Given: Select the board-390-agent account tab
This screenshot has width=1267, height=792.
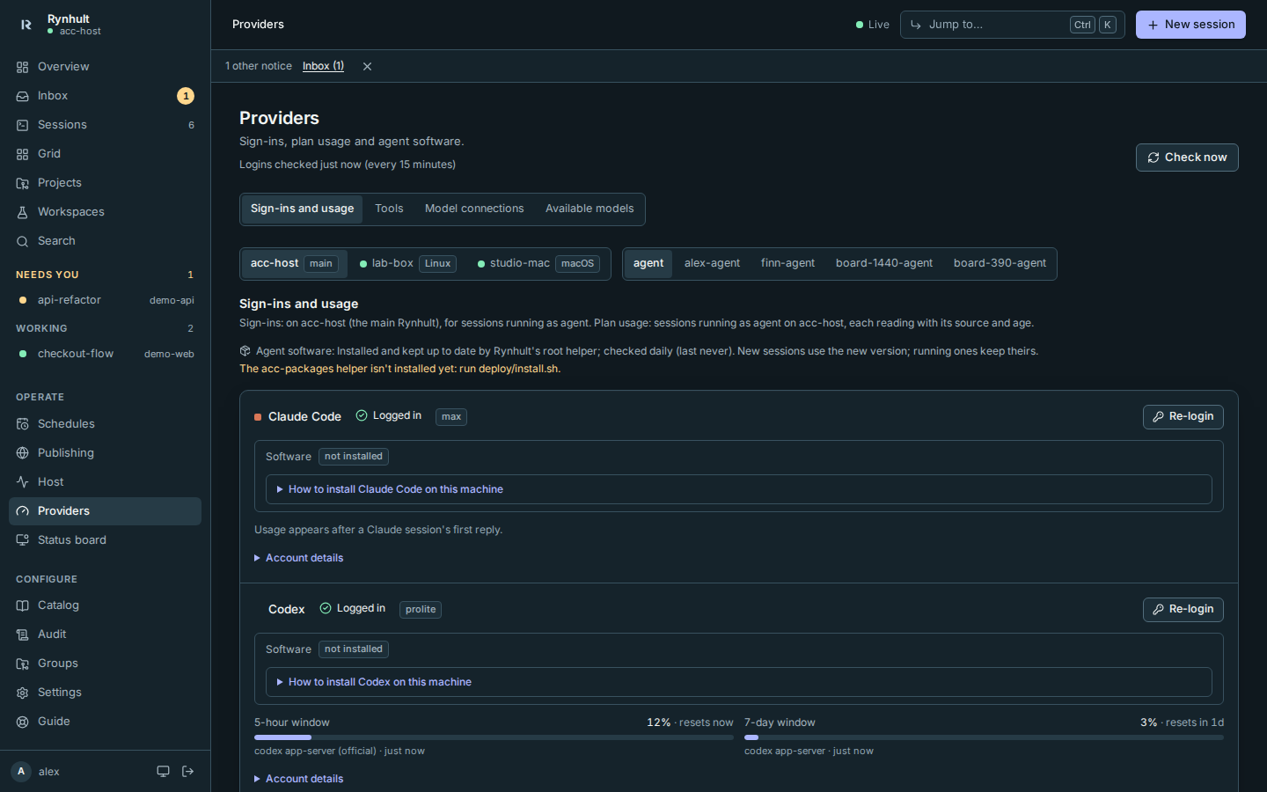Looking at the screenshot, I should pos(1000,263).
